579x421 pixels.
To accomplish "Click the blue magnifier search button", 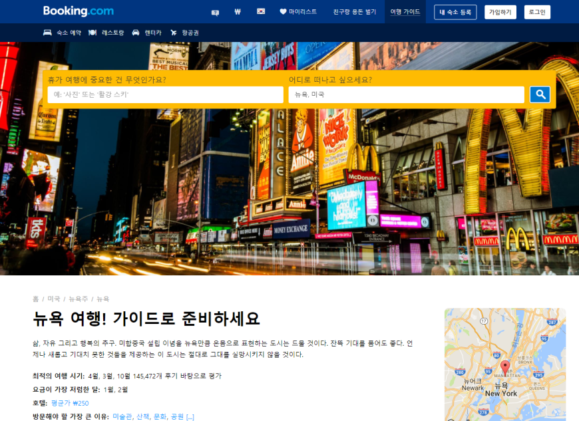I will pyautogui.click(x=540, y=95).
